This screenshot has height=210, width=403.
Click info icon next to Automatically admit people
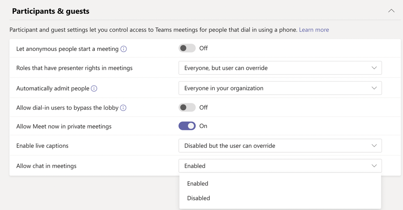(x=94, y=88)
